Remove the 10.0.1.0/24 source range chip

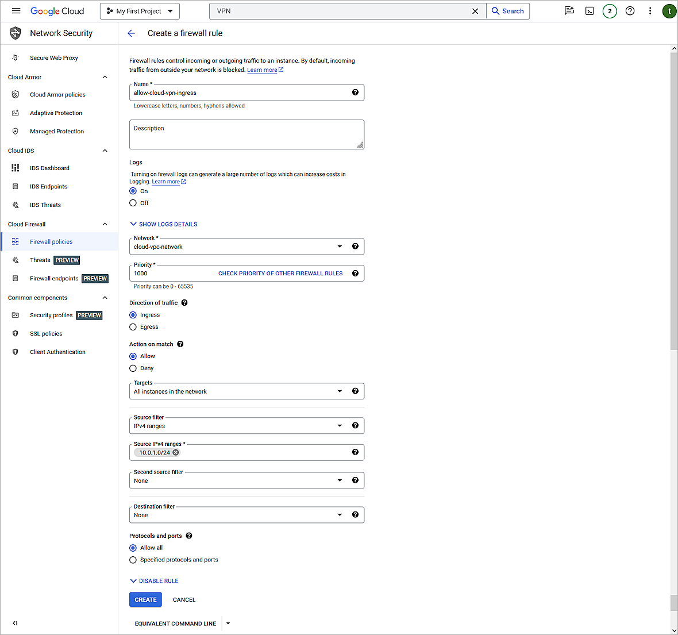175,452
